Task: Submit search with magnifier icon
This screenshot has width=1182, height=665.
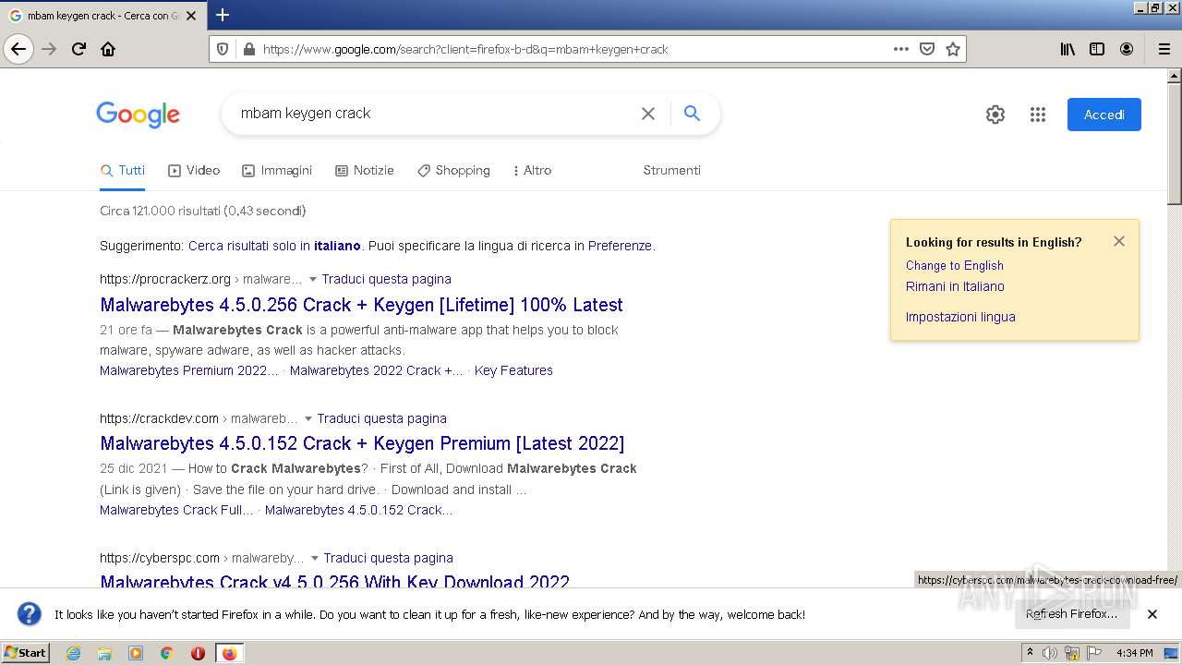Action: pos(692,114)
